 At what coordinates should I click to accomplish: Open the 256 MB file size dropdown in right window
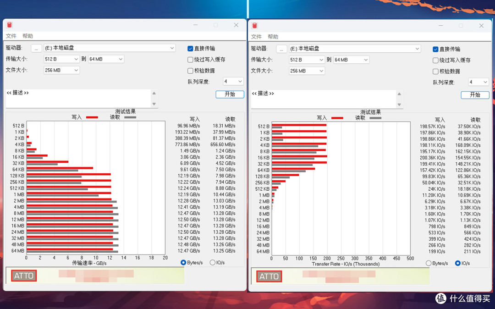(x=307, y=71)
